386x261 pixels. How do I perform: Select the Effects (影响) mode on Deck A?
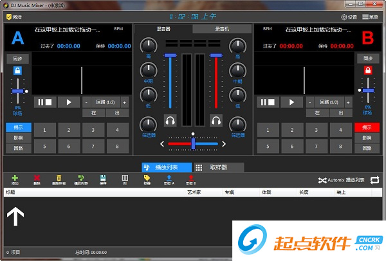point(19,138)
